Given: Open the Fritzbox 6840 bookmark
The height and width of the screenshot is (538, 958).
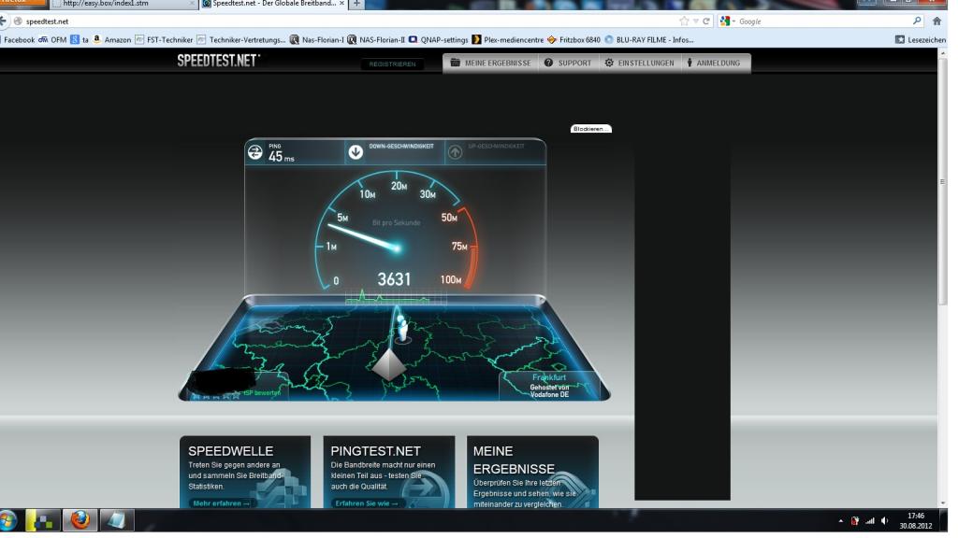Looking at the screenshot, I should (573, 39).
